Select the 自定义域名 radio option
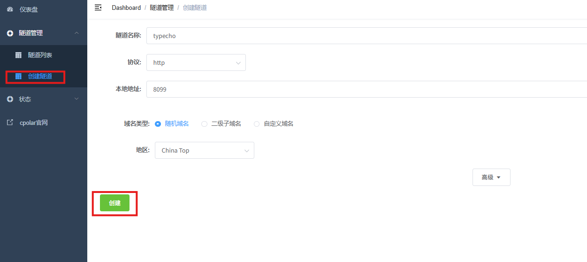Image resolution: width=587 pixels, height=262 pixels. pos(257,124)
